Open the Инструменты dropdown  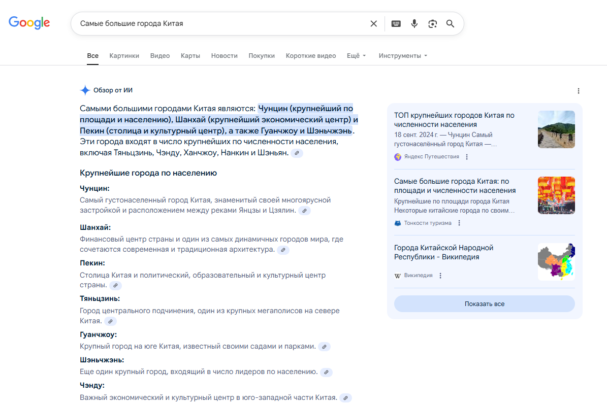tap(402, 55)
